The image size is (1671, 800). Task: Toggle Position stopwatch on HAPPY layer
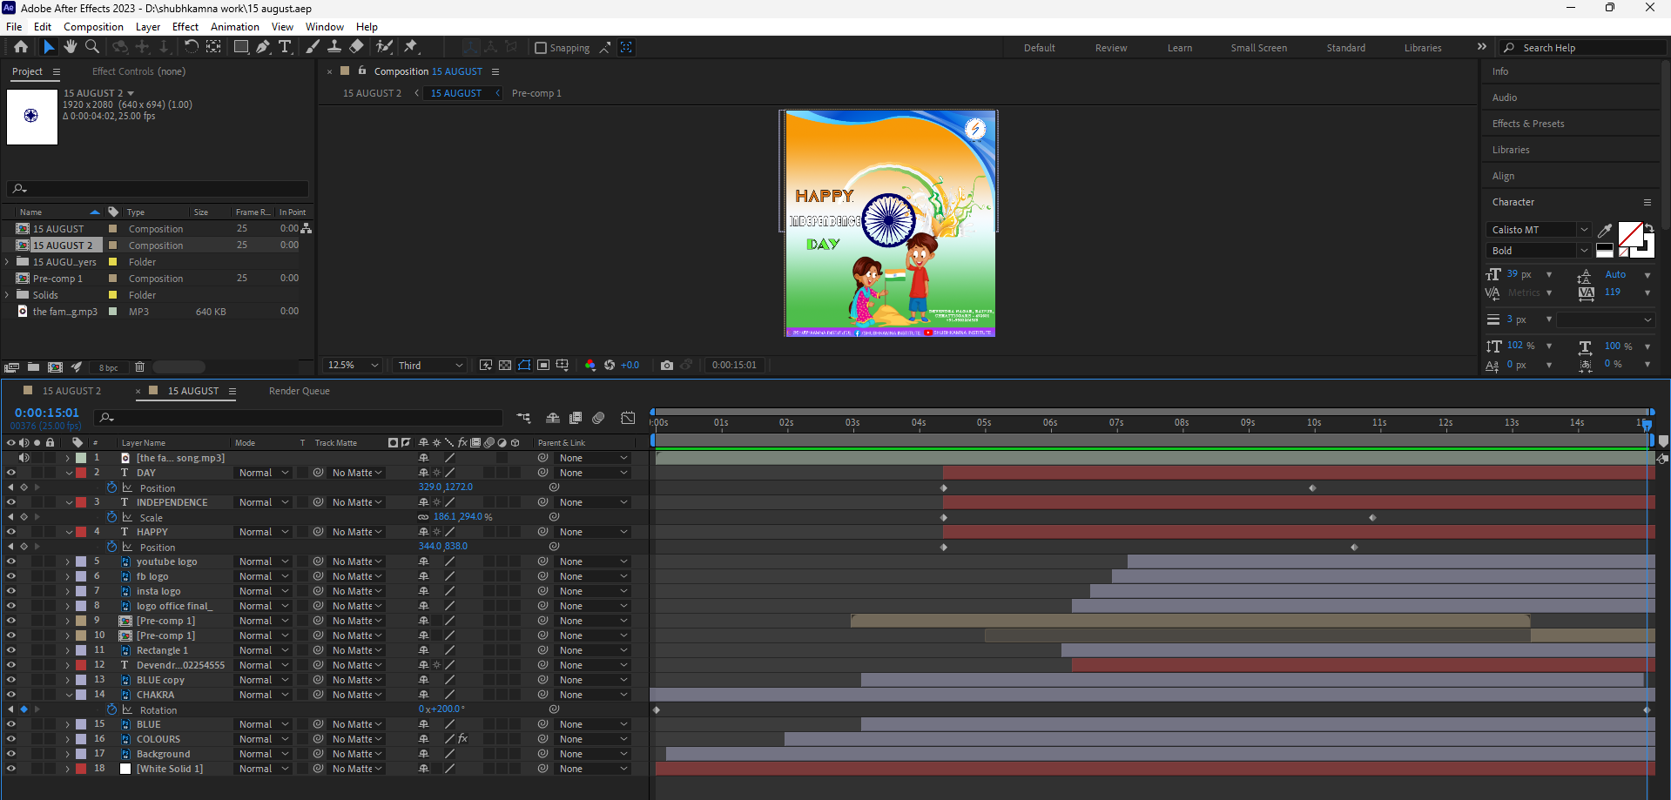coord(111,547)
